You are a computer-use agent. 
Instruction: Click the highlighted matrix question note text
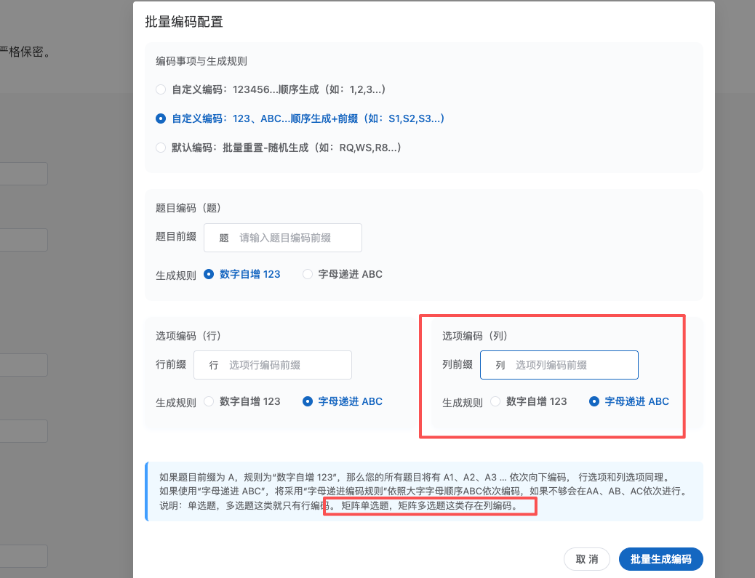pos(430,505)
